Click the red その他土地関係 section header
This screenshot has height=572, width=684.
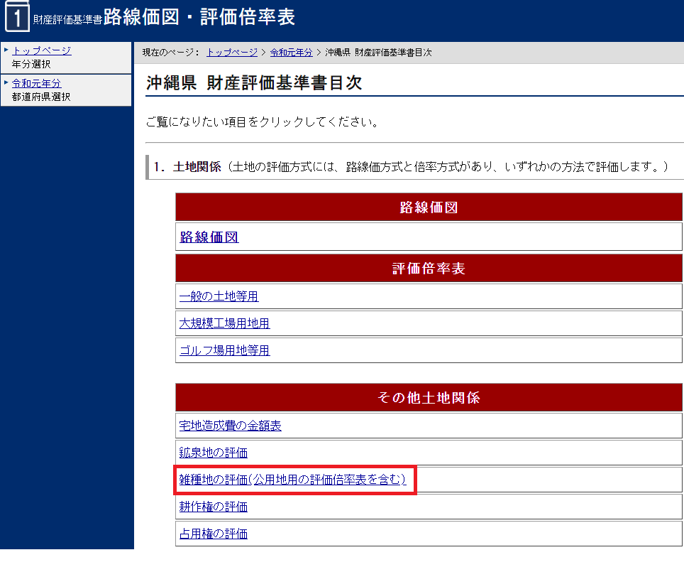[x=429, y=398]
